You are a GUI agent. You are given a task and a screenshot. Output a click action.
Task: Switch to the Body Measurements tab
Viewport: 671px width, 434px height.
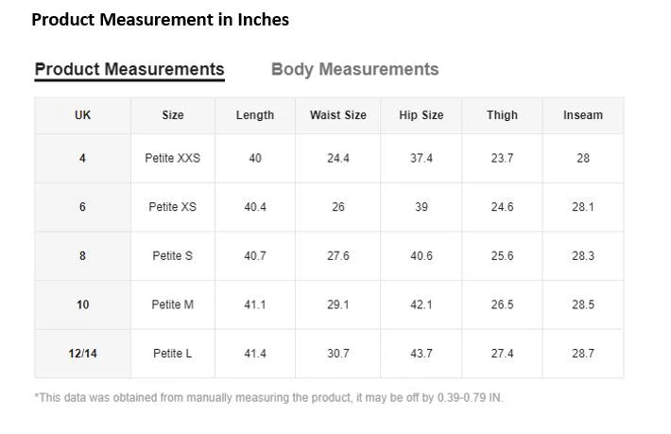(x=354, y=69)
